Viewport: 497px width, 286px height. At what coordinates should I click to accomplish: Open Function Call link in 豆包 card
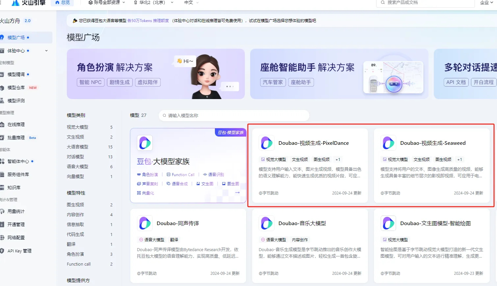(x=181, y=175)
